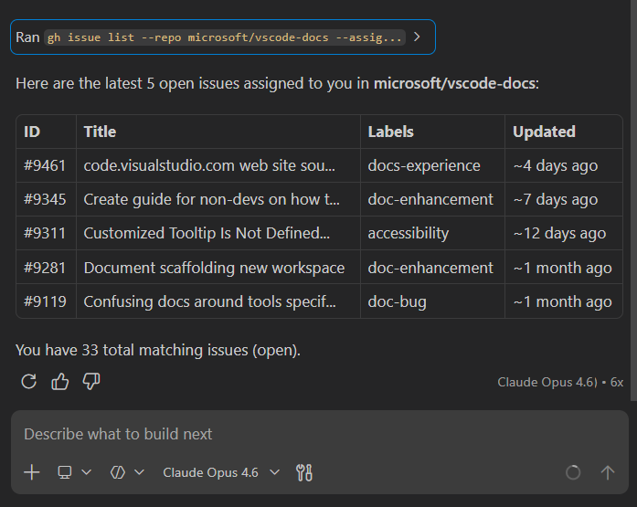
Task: Click the Create guide for non-devs title
Action: point(212,199)
